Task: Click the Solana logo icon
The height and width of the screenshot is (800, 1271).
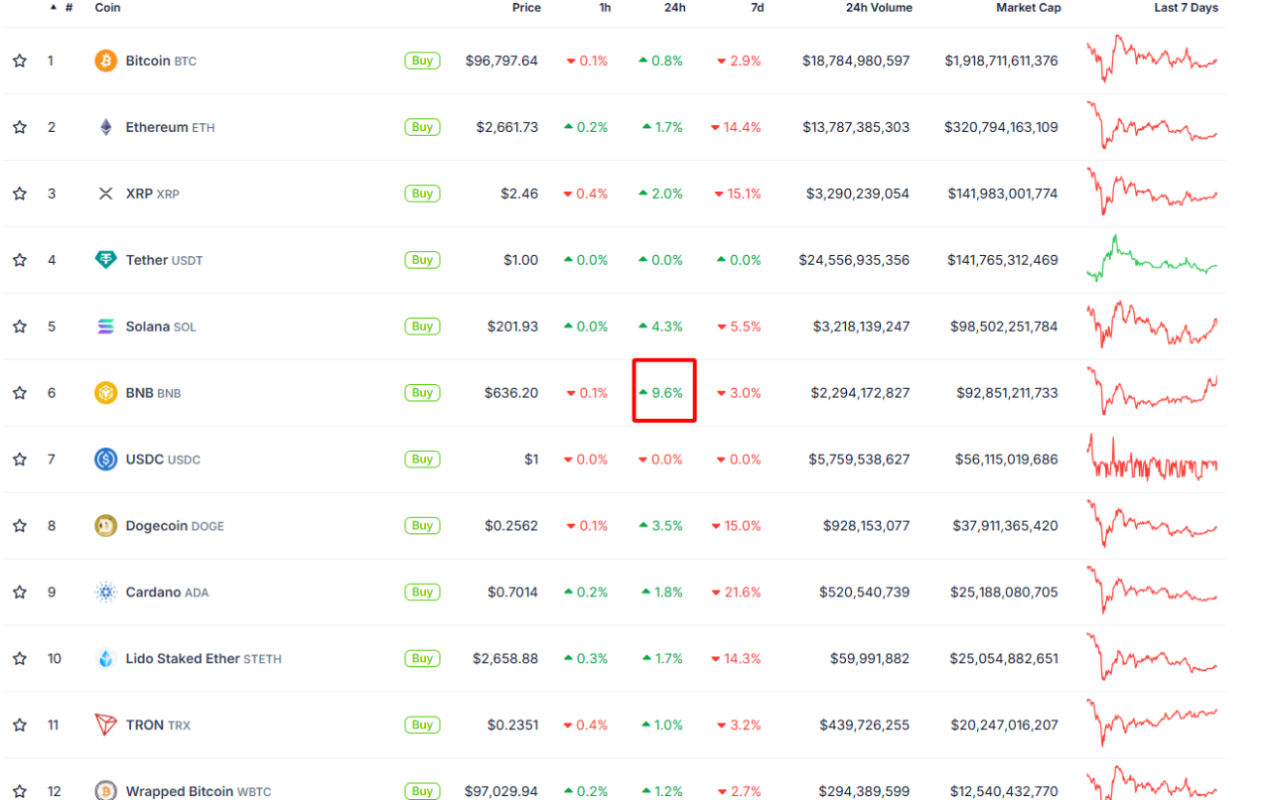Action: pos(105,327)
